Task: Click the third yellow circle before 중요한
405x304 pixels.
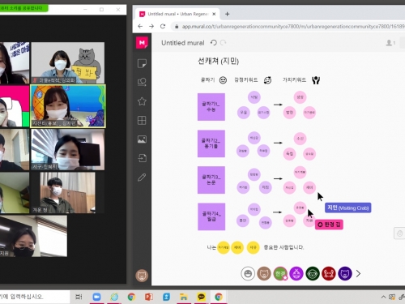Action: point(254,247)
